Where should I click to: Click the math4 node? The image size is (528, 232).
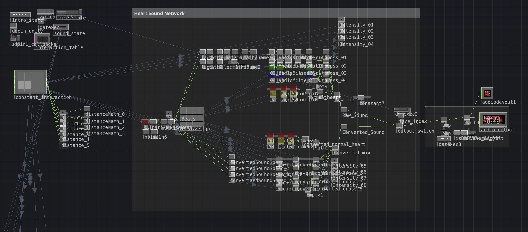click(467, 117)
